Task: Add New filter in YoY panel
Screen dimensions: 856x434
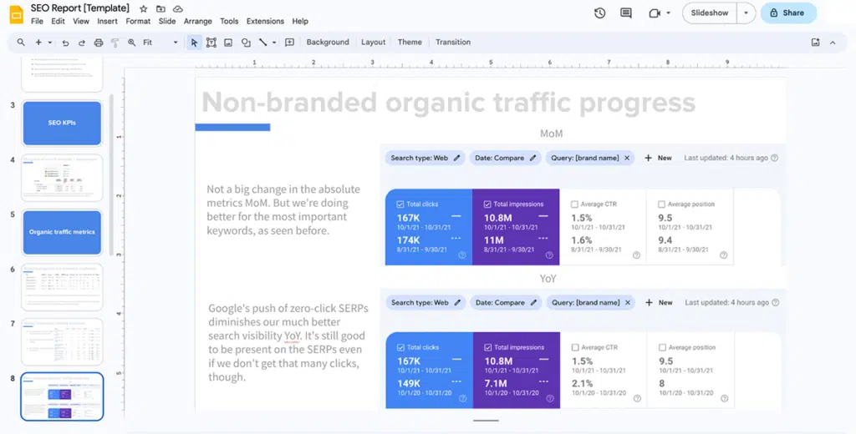Action: (x=659, y=303)
